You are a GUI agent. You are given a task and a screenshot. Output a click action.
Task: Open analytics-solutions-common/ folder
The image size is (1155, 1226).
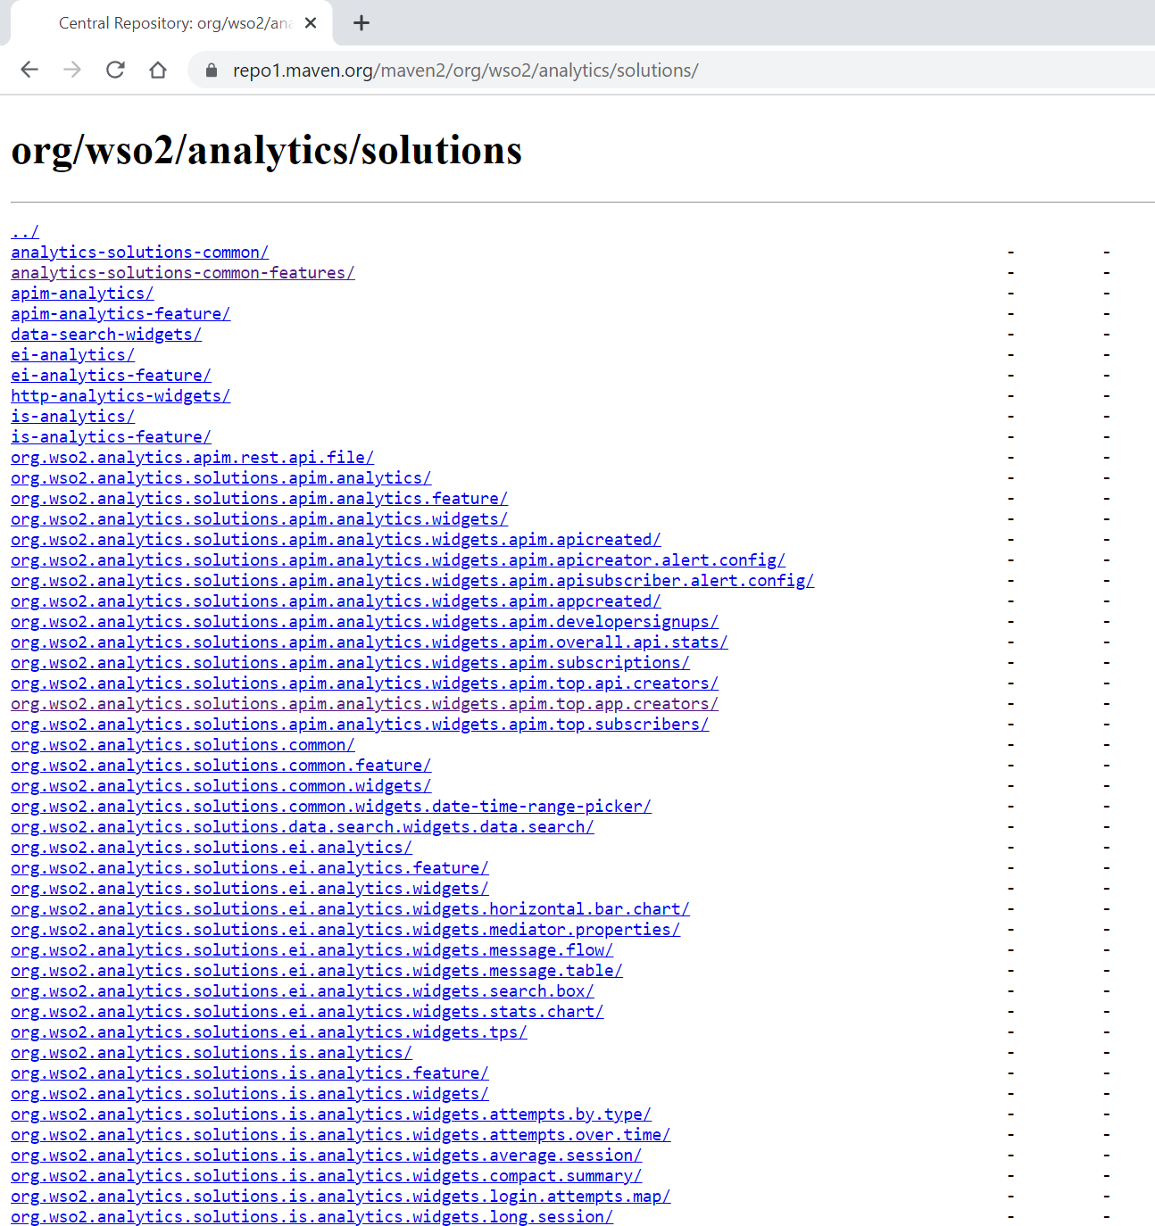(139, 253)
